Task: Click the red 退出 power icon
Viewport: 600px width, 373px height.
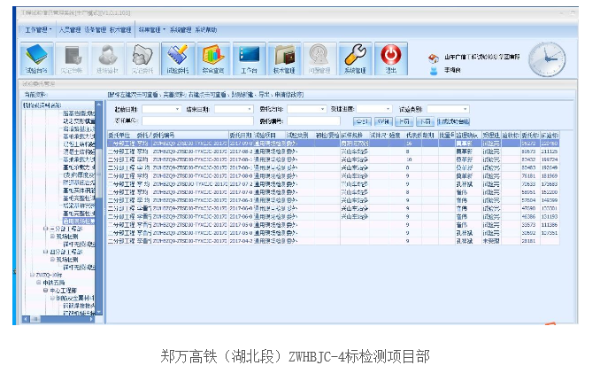Action: point(390,57)
